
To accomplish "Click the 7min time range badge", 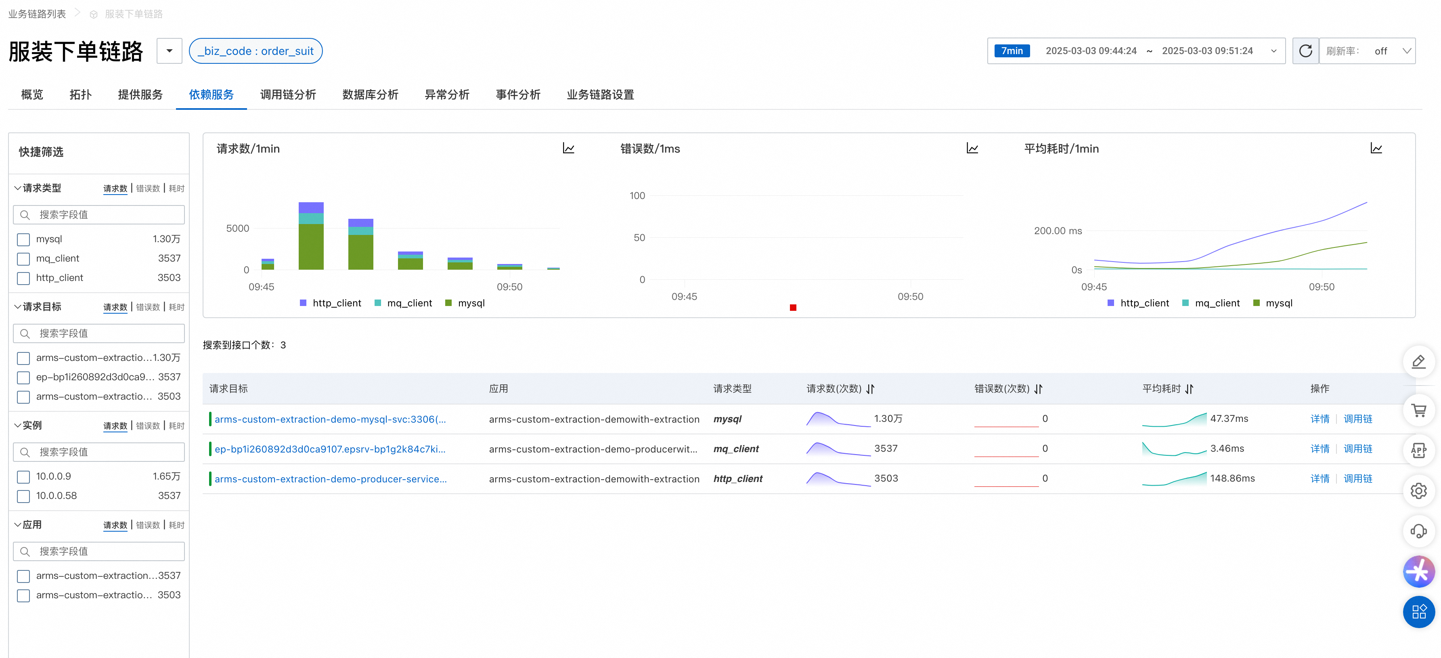I will [x=1012, y=51].
